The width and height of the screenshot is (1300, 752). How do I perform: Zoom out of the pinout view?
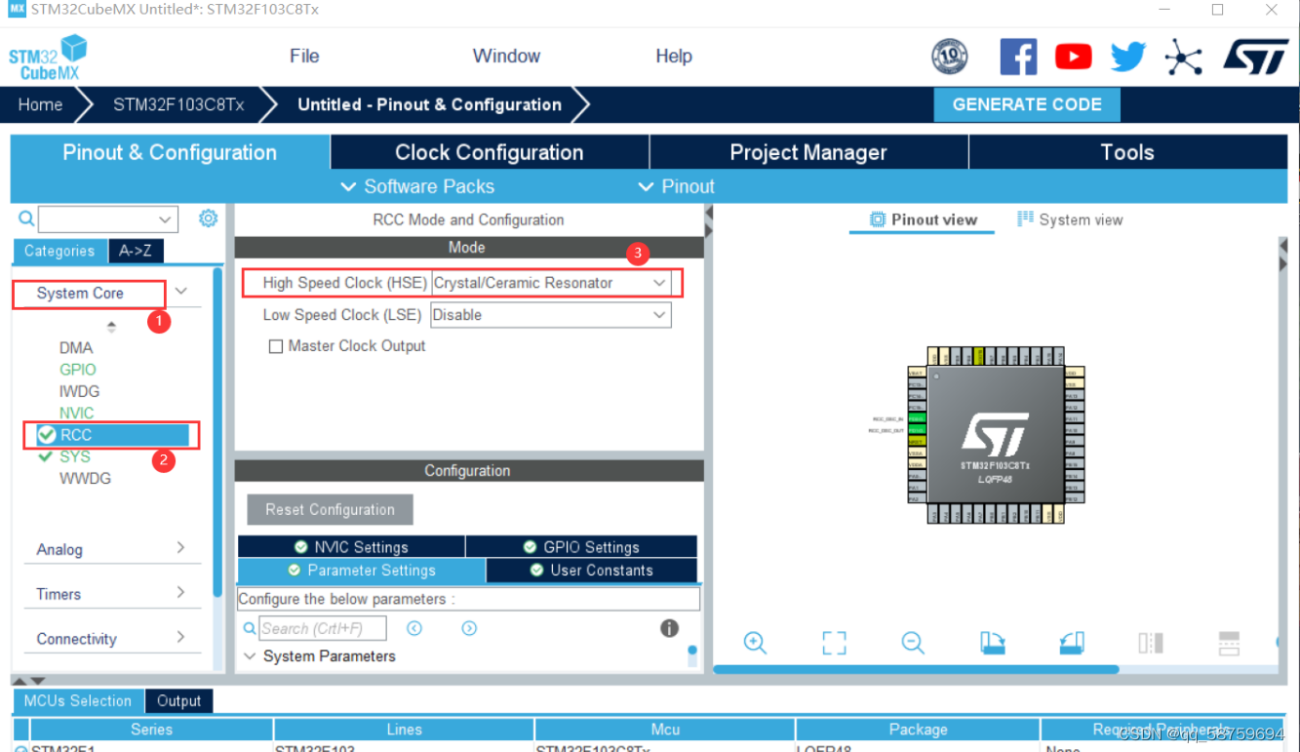click(x=912, y=643)
